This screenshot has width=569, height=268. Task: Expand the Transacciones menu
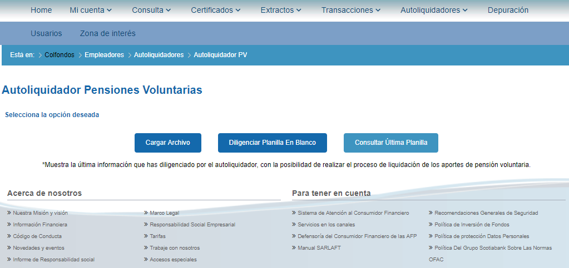click(x=350, y=10)
